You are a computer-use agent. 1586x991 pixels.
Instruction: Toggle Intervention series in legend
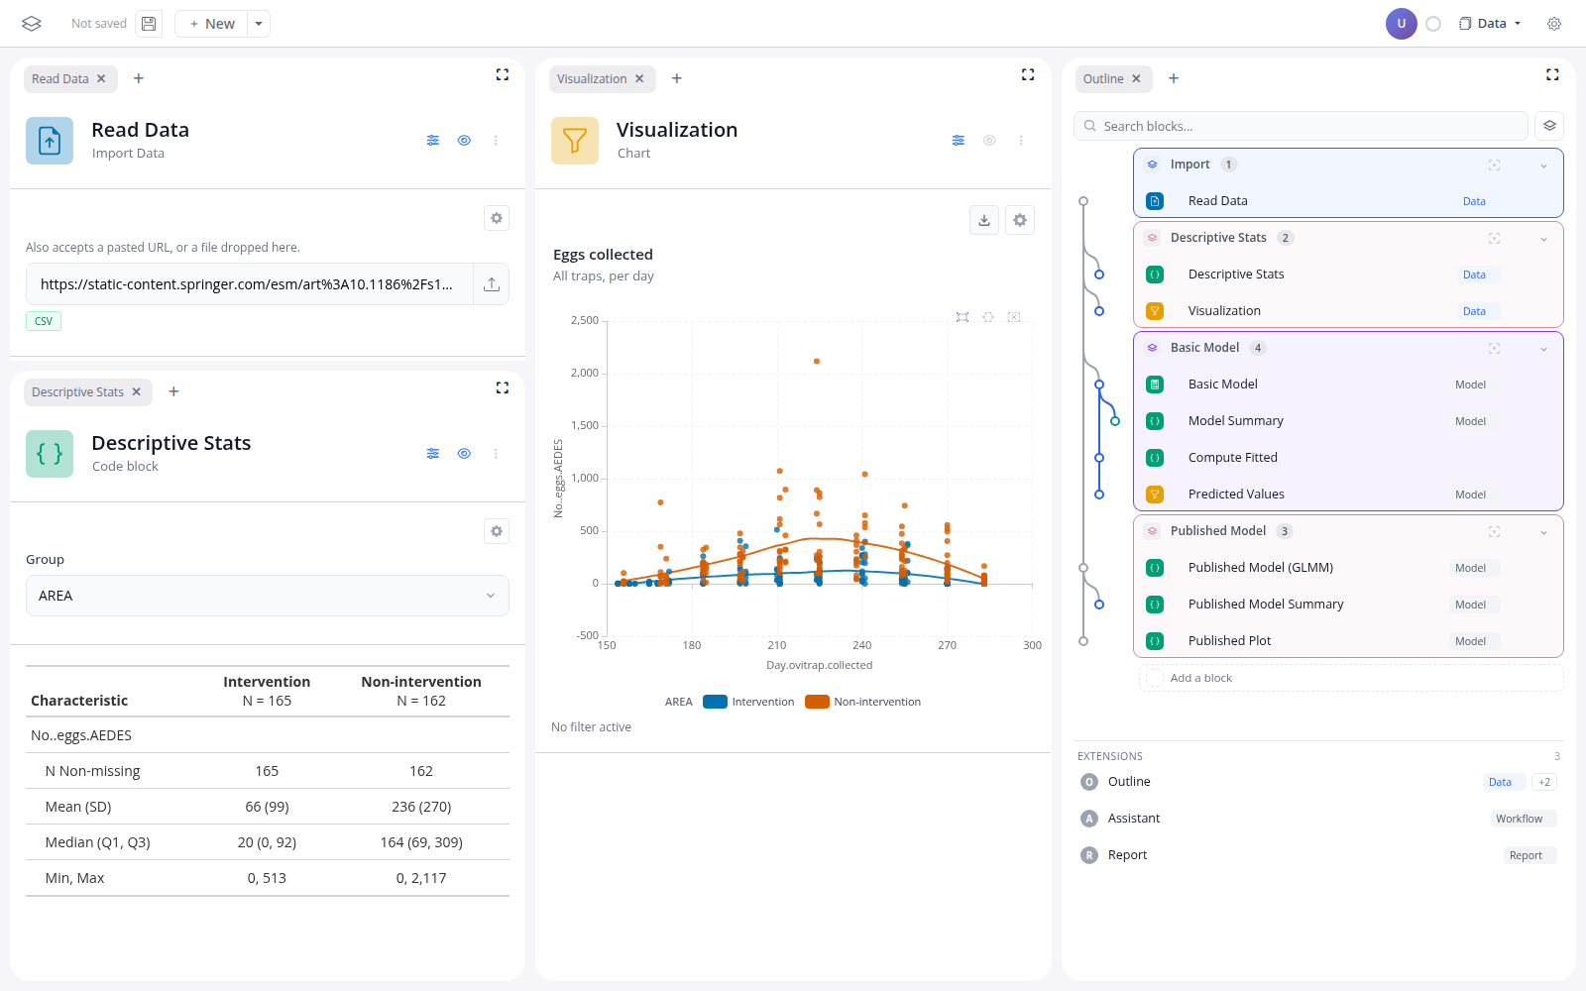point(749,702)
